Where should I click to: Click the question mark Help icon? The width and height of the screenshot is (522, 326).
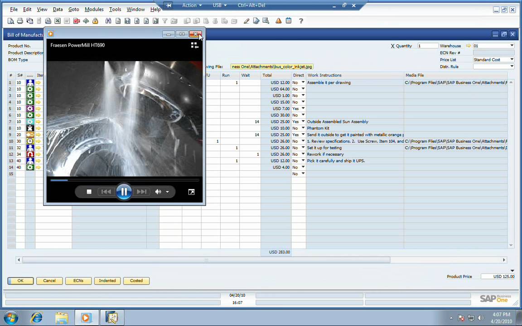pos(301,21)
